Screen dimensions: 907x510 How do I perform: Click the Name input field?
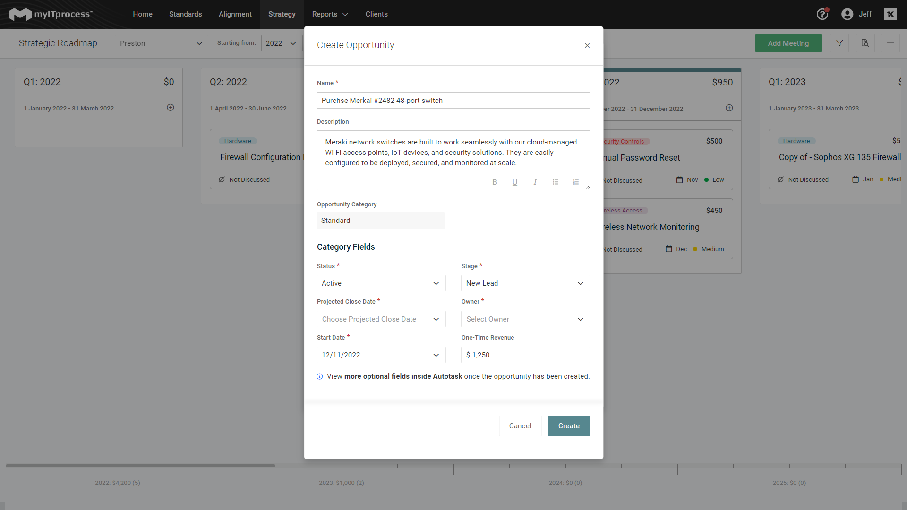453,101
